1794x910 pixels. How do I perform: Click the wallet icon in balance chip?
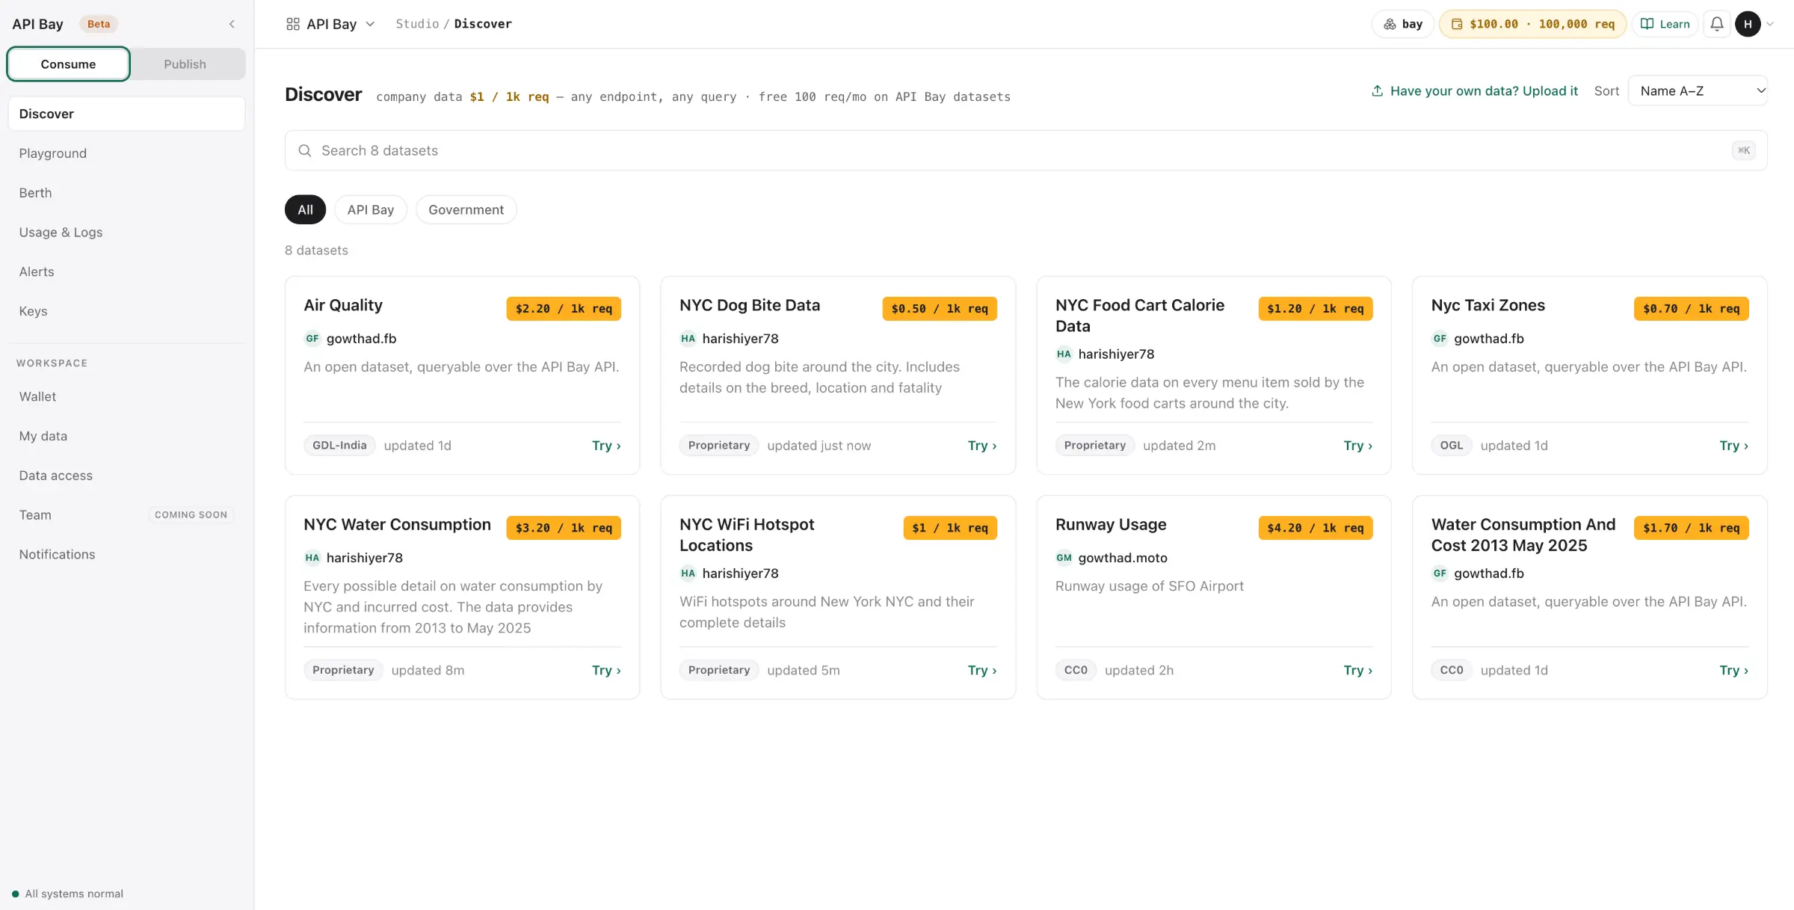(x=1457, y=24)
